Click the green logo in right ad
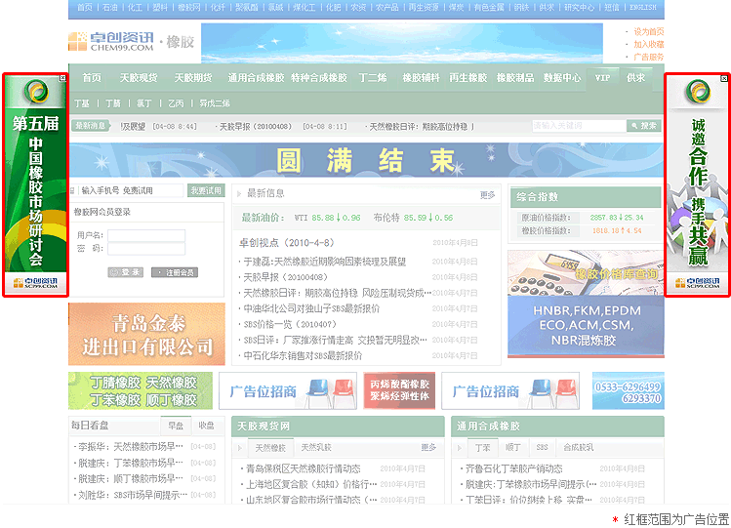Viewport: 731px width, 528px height. 698,92
